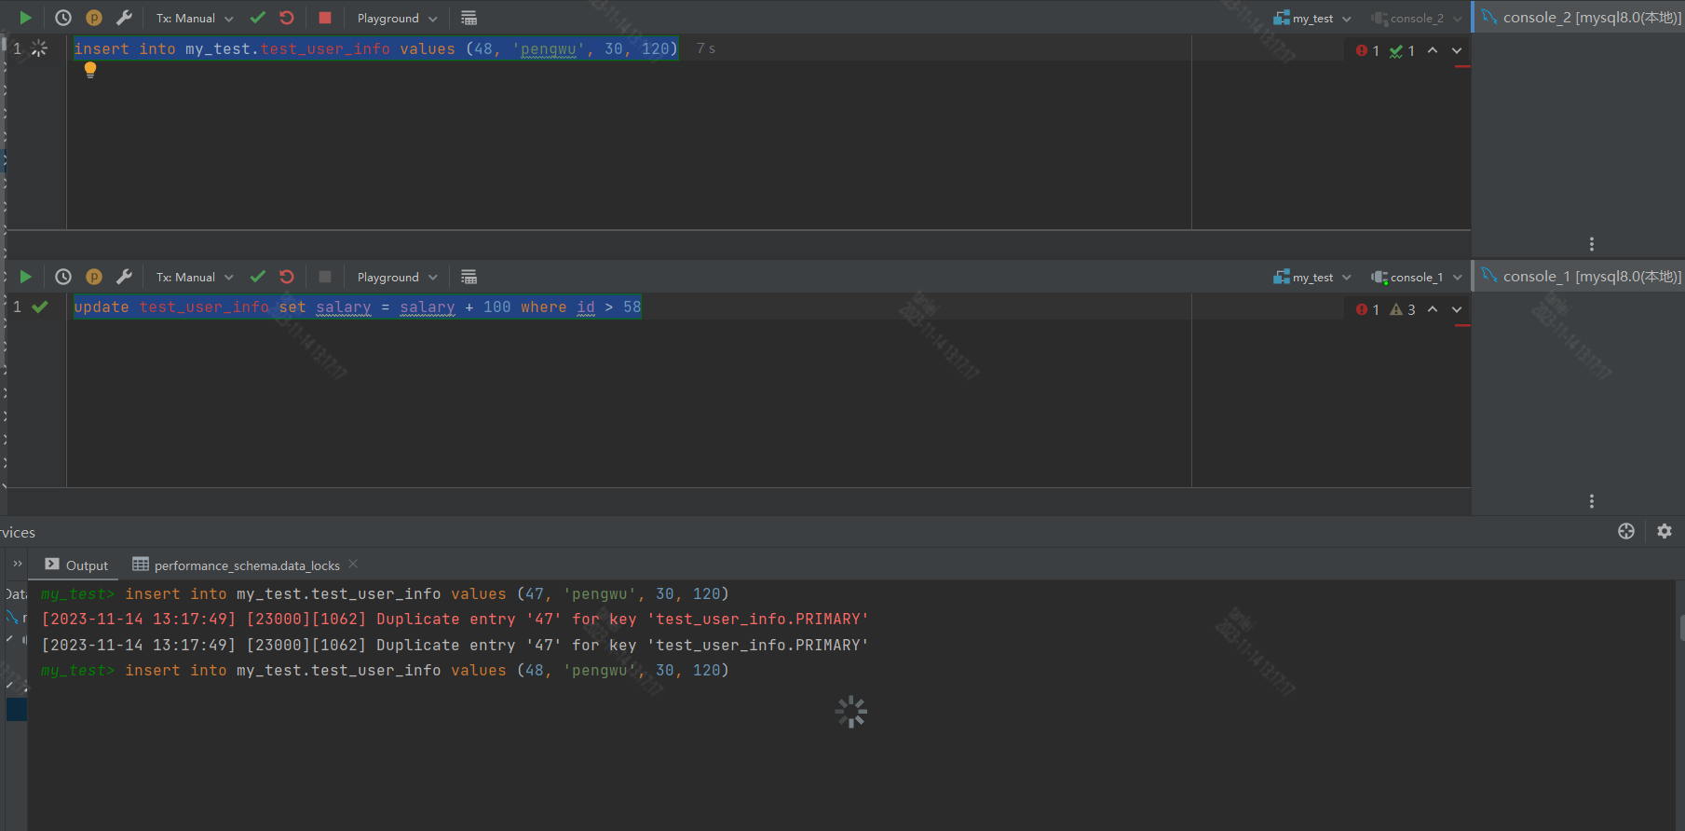Click the update statement in console_1 editor
The width and height of the screenshot is (1685, 831).
(358, 307)
